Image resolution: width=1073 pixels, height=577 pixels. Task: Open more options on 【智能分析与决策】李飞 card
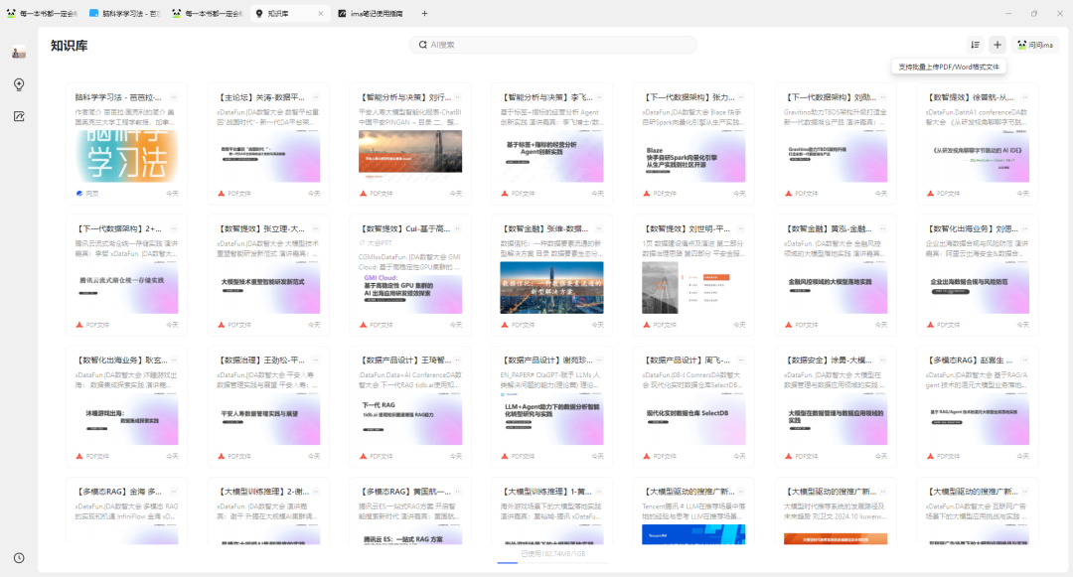pos(599,97)
